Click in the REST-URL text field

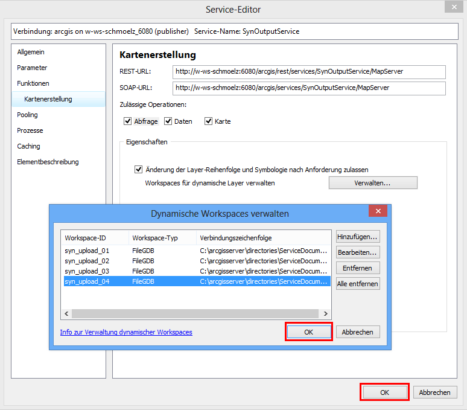click(308, 72)
